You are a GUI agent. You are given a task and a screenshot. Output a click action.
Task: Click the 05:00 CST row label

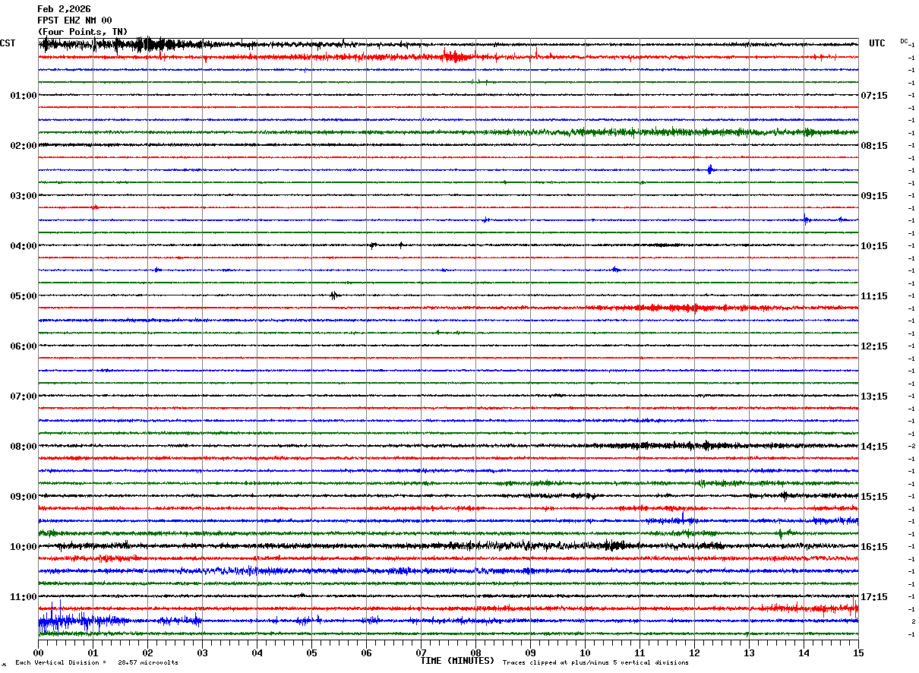tap(23, 296)
